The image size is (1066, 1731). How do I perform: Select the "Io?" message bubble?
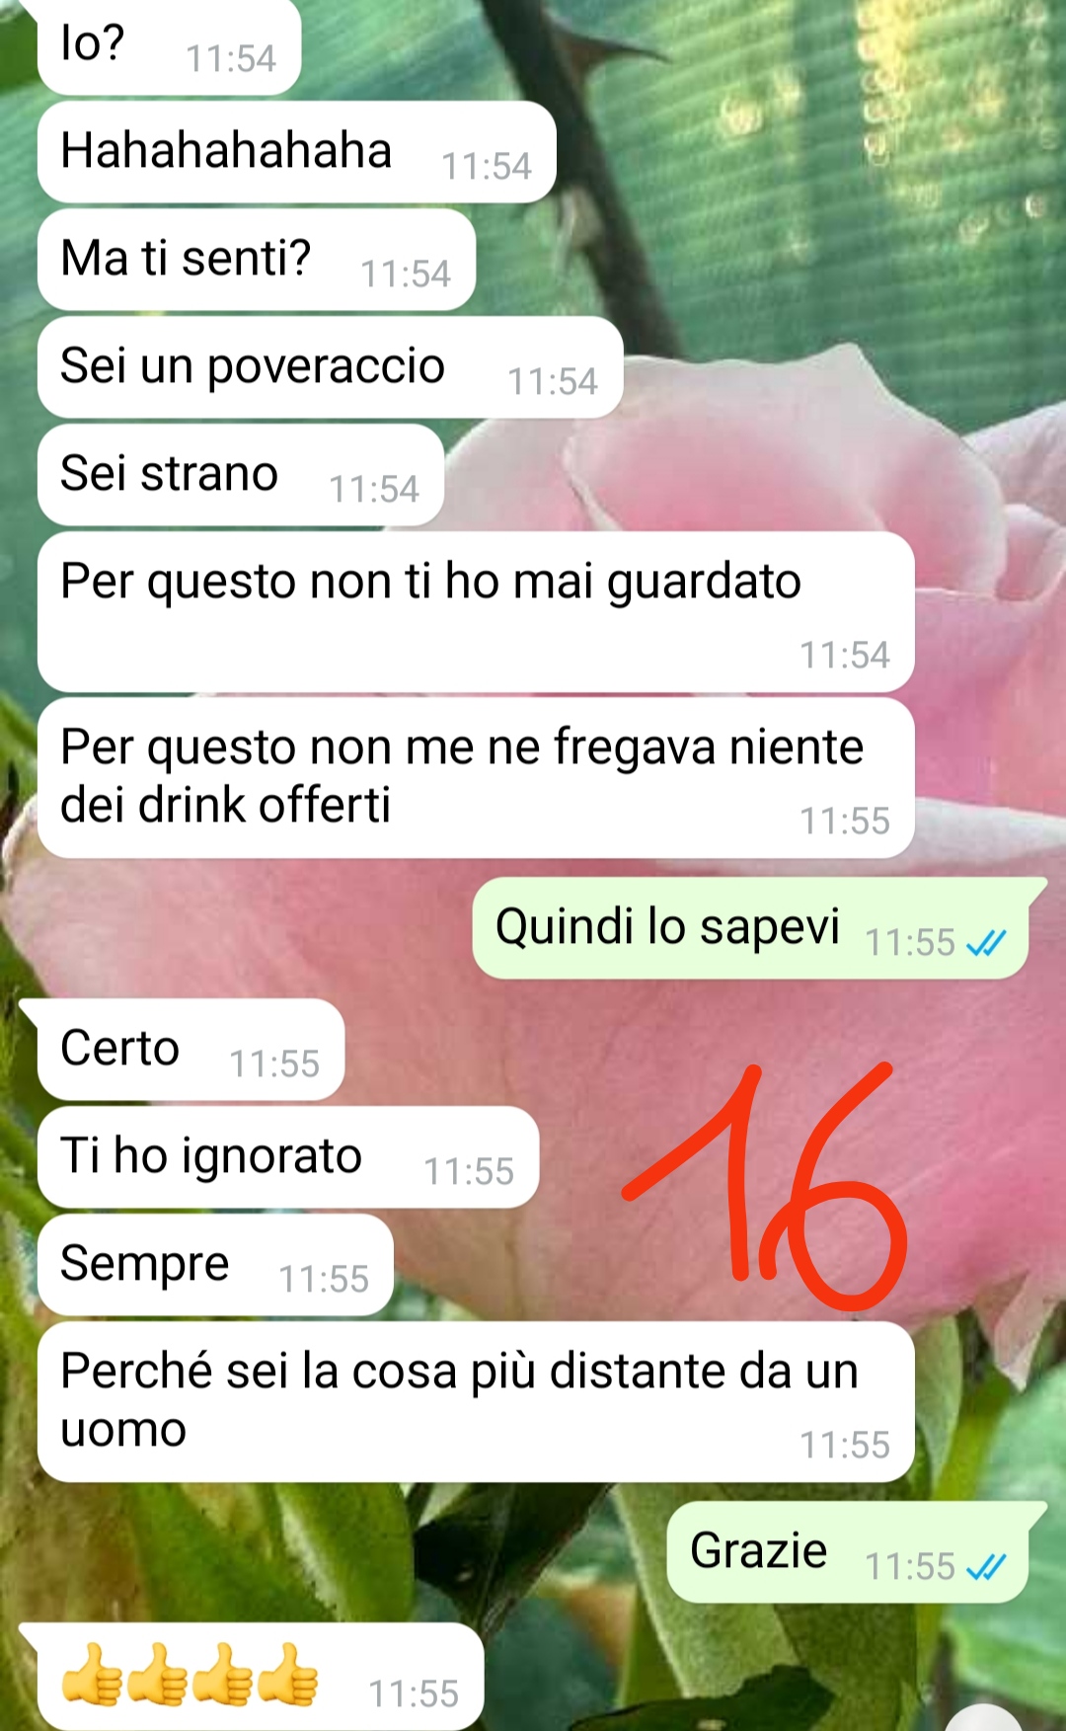[x=169, y=46]
